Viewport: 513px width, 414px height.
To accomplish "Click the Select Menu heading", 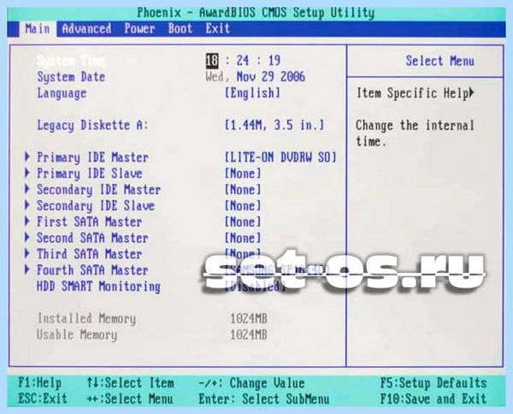I will coord(439,61).
